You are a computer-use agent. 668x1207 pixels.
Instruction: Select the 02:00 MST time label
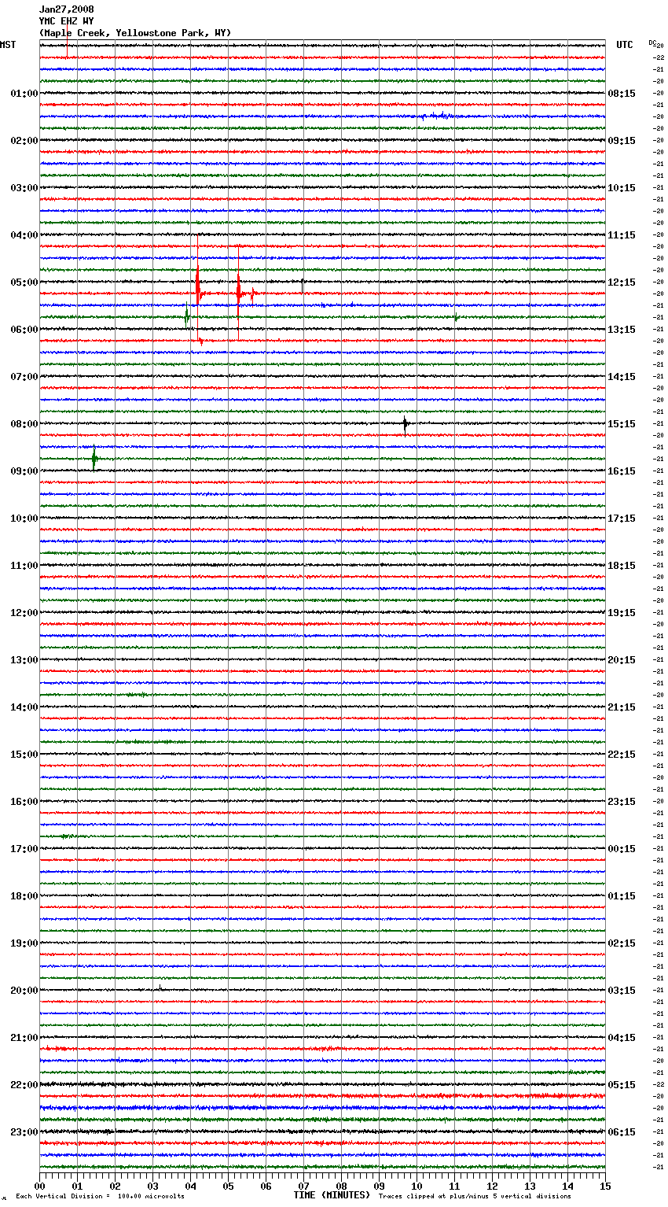[x=24, y=141]
